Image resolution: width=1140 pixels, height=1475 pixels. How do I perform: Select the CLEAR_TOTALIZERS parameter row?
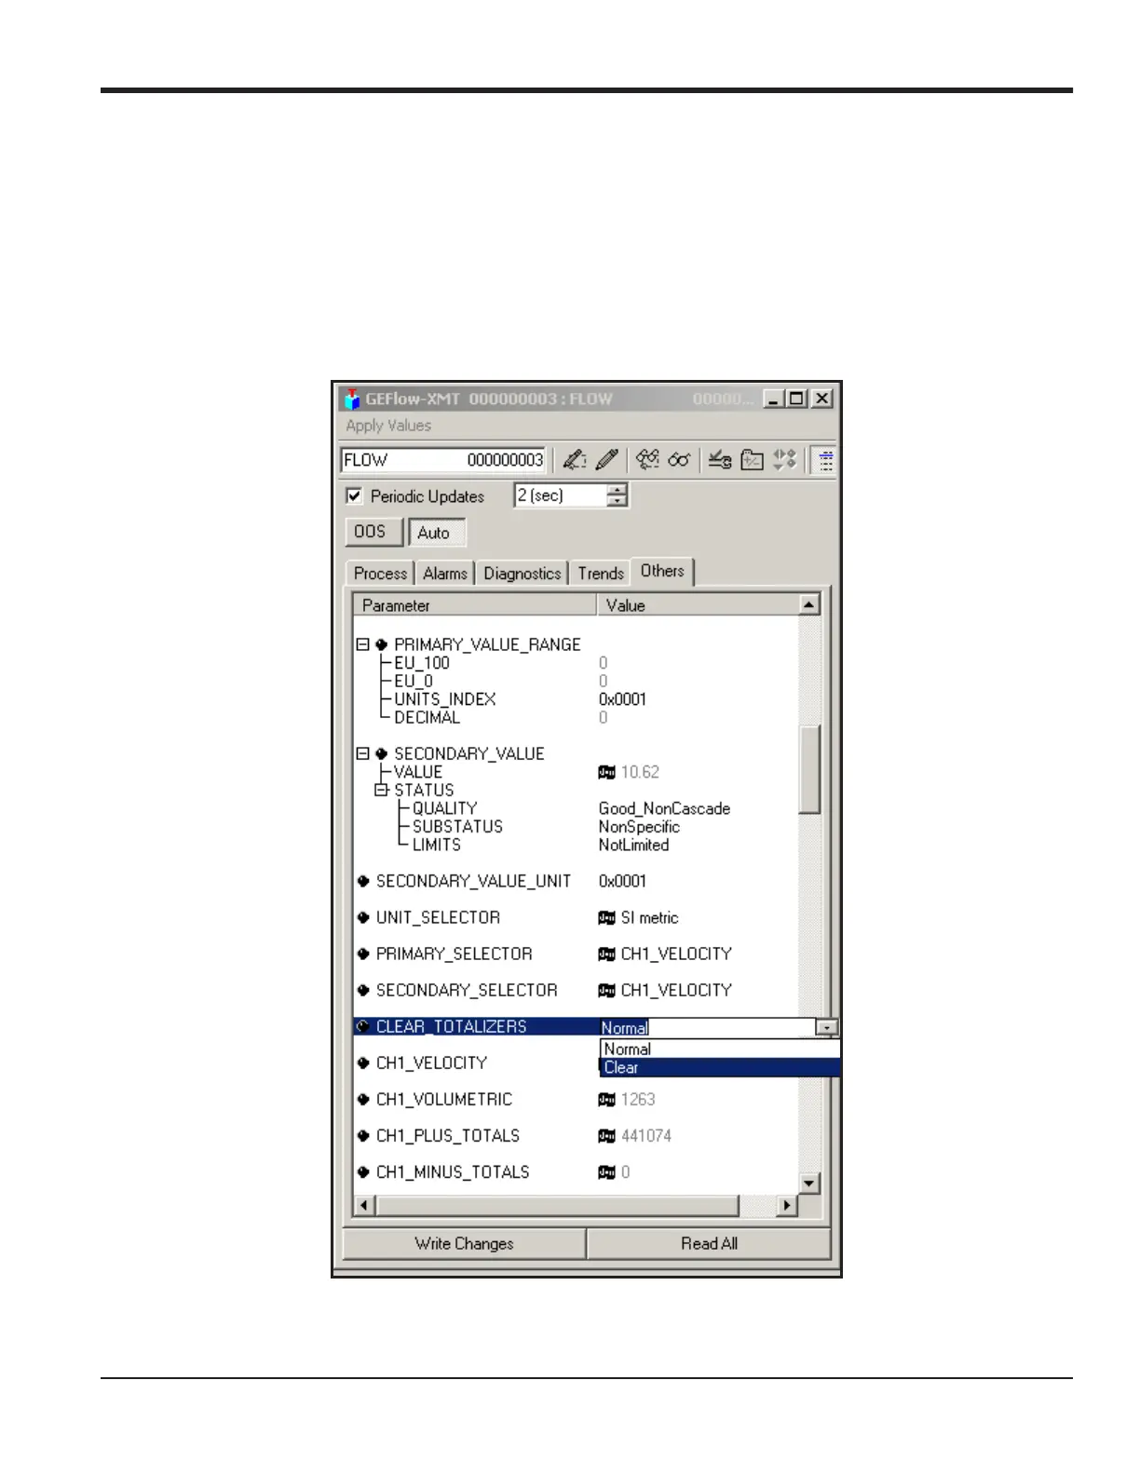(x=477, y=1026)
